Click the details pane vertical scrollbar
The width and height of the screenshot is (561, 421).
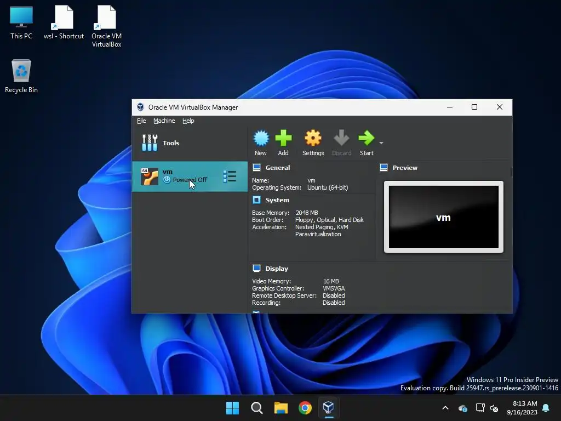pos(511,172)
